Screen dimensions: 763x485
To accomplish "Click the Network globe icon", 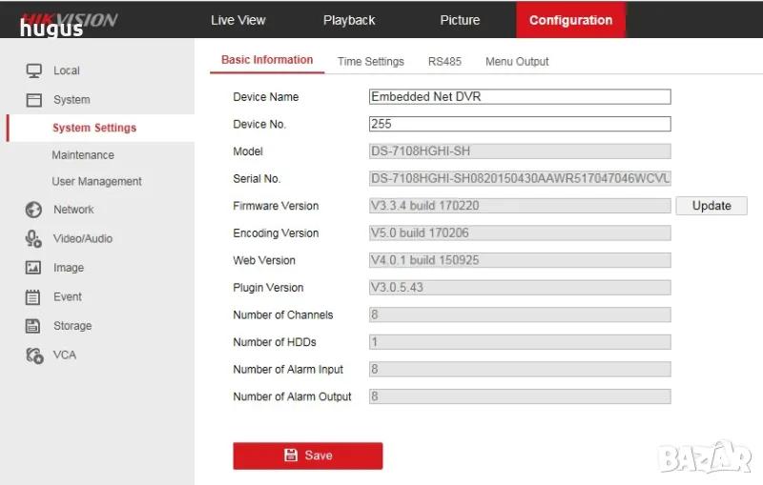I will [34, 210].
